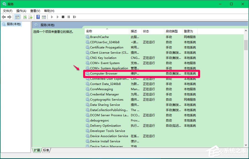Click the Show Action pane icon
The image size is (249, 159).
(x=44, y=17)
